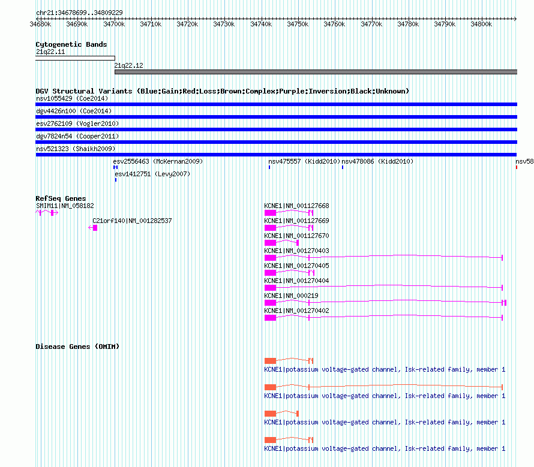Select the KCNE1 NM_001270403 transcript exon block
Image resolution: width=534 pixels, height=467 pixels.
[x=271, y=258]
